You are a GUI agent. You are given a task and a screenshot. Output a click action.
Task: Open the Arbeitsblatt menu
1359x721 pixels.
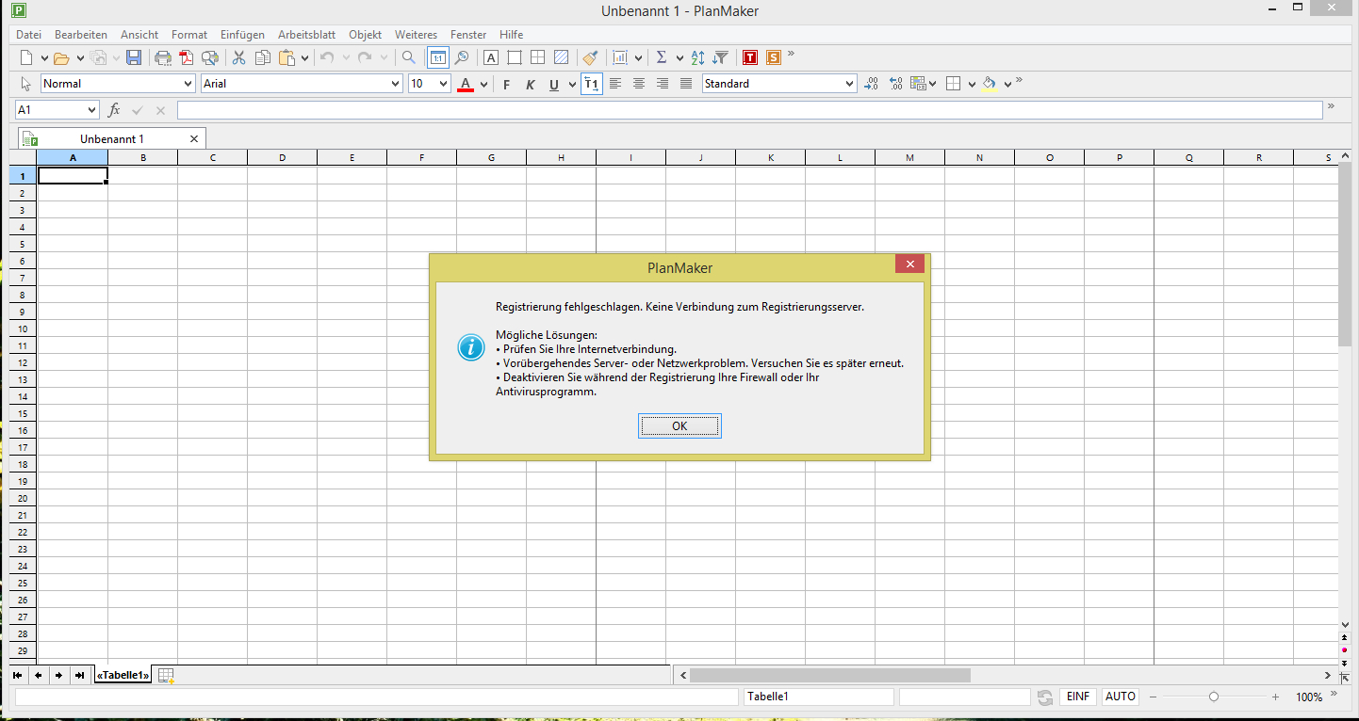coord(306,35)
